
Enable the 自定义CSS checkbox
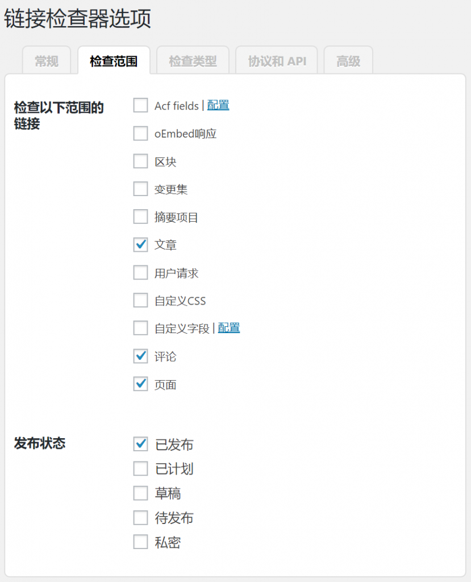click(140, 301)
